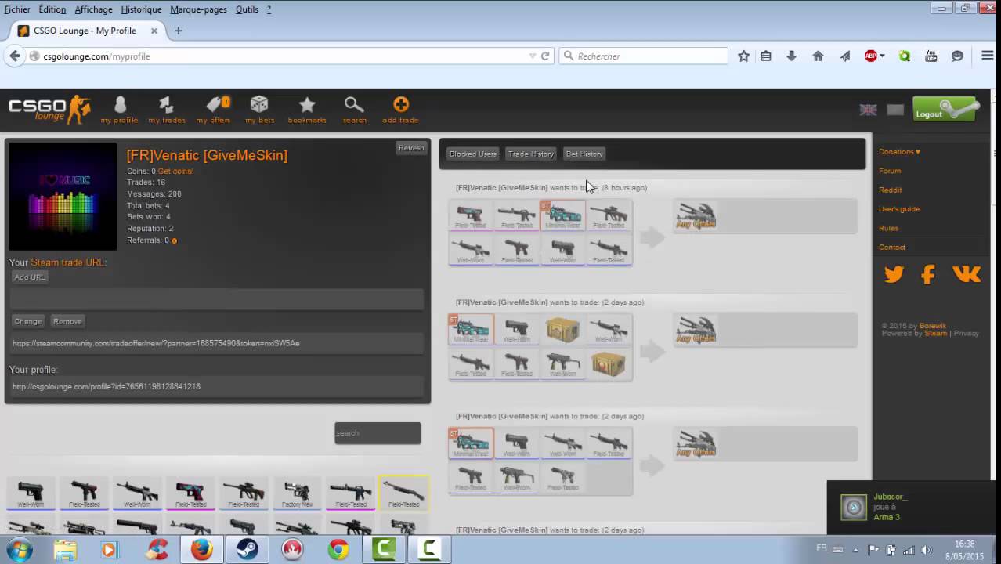Open the Marque-pages menu

click(198, 9)
